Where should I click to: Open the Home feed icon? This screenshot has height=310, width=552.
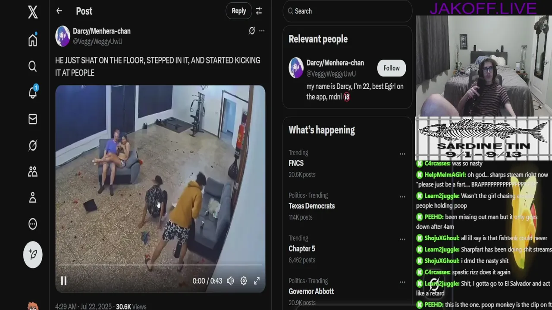[33, 40]
